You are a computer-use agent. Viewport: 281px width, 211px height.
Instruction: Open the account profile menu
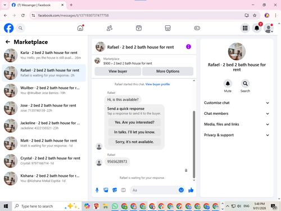(269, 28)
